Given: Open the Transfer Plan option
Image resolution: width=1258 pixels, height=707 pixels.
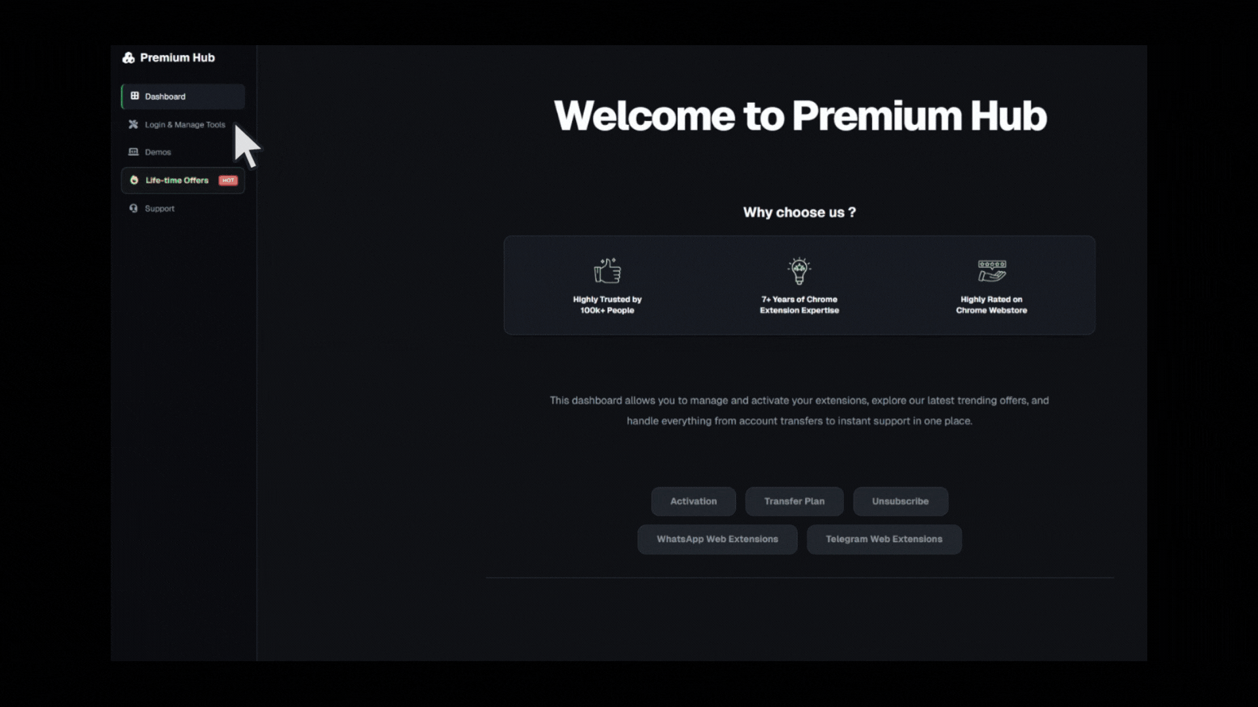Looking at the screenshot, I should (794, 501).
